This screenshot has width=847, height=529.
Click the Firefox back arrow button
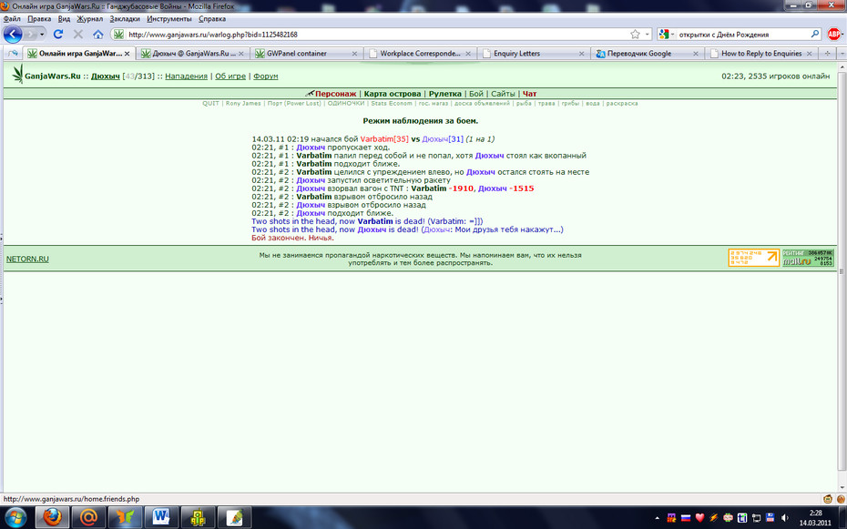[13, 34]
